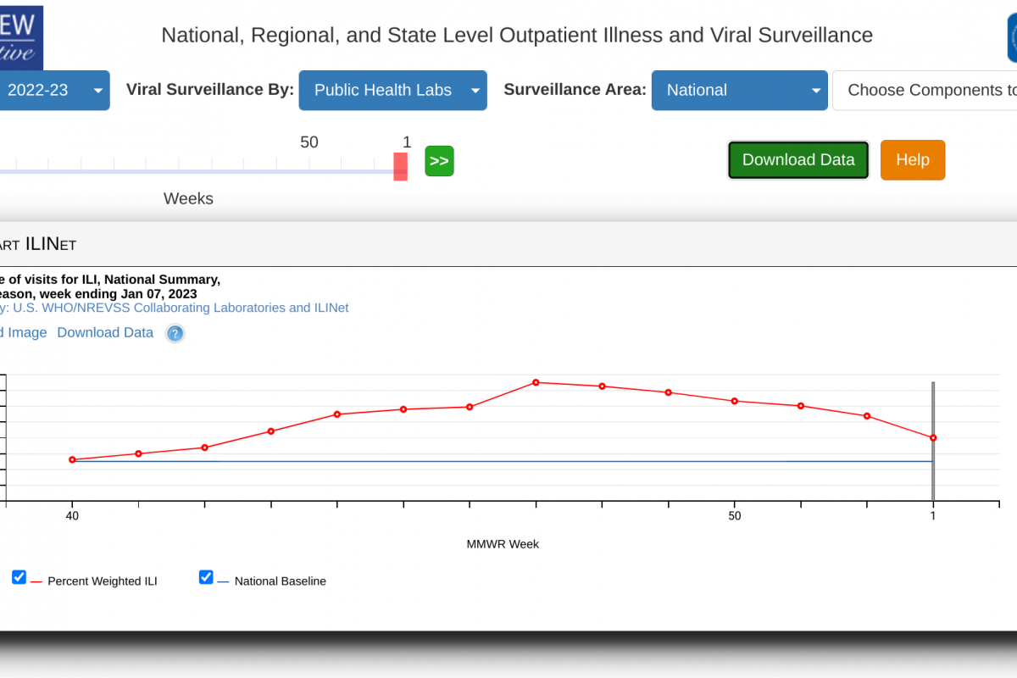Click the agency seal icon at top right
The width and height of the screenshot is (1017, 678).
[1011, 36]
